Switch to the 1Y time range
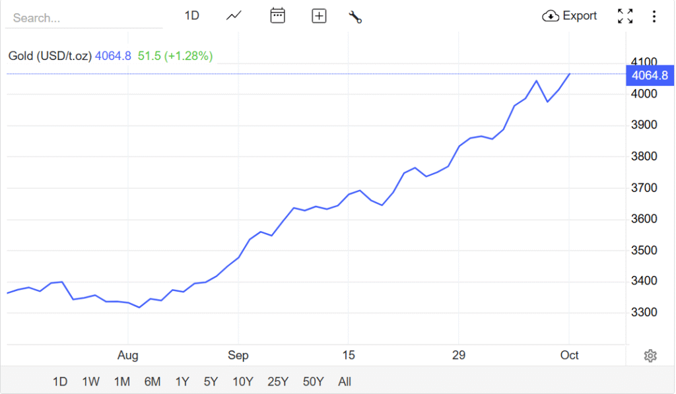The image size is (676, 394). point(182,381)
